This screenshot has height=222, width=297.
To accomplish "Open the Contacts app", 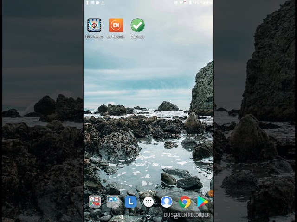I will tap(166, 202).
